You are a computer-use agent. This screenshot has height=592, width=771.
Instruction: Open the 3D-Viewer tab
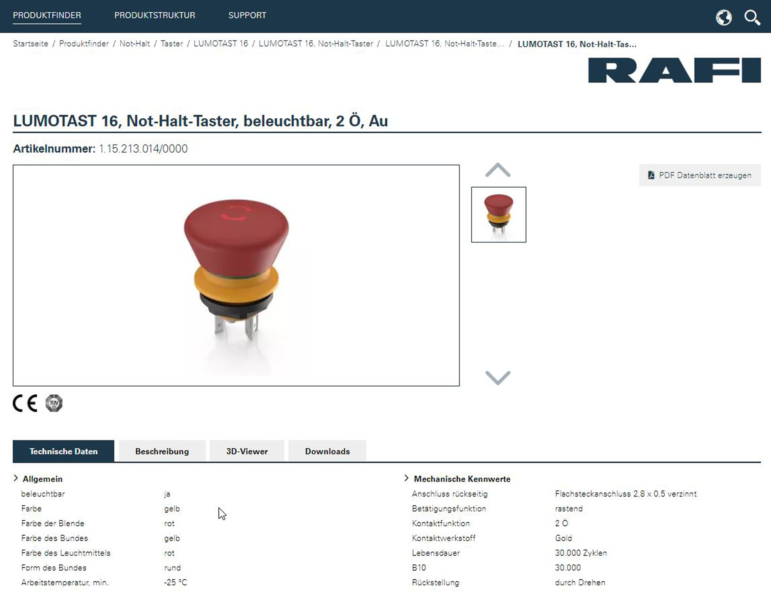click(x=246, y=451)
